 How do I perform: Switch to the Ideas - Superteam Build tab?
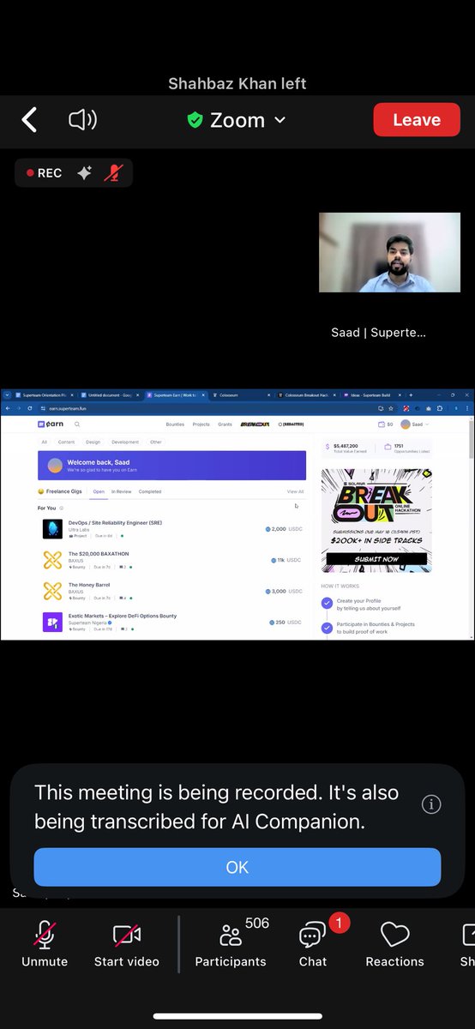tap(370, 394)
